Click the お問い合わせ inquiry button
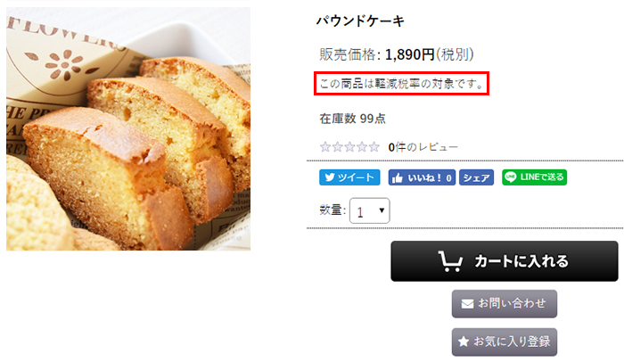Viewport: 624px width, 362px height. point(505,304)
